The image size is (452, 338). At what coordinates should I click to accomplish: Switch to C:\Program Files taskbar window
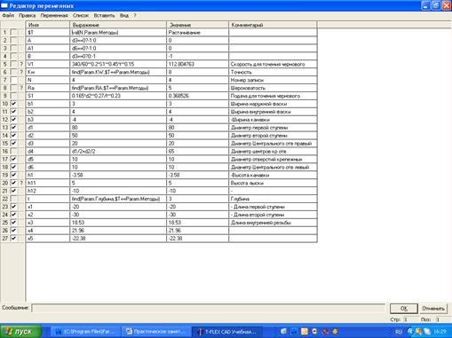click(87, 332)
